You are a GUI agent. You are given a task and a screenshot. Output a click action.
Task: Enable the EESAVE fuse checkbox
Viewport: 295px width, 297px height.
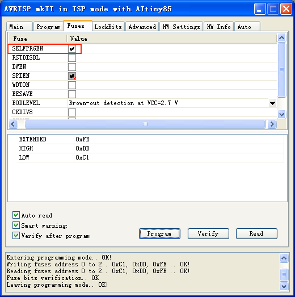72,94
